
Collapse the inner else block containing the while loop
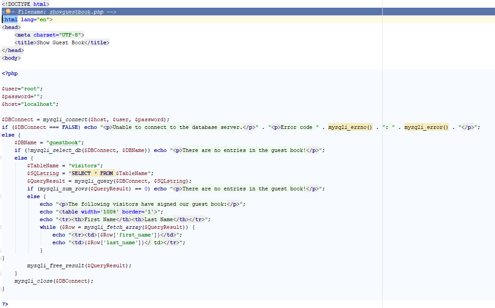coord(2,196)
